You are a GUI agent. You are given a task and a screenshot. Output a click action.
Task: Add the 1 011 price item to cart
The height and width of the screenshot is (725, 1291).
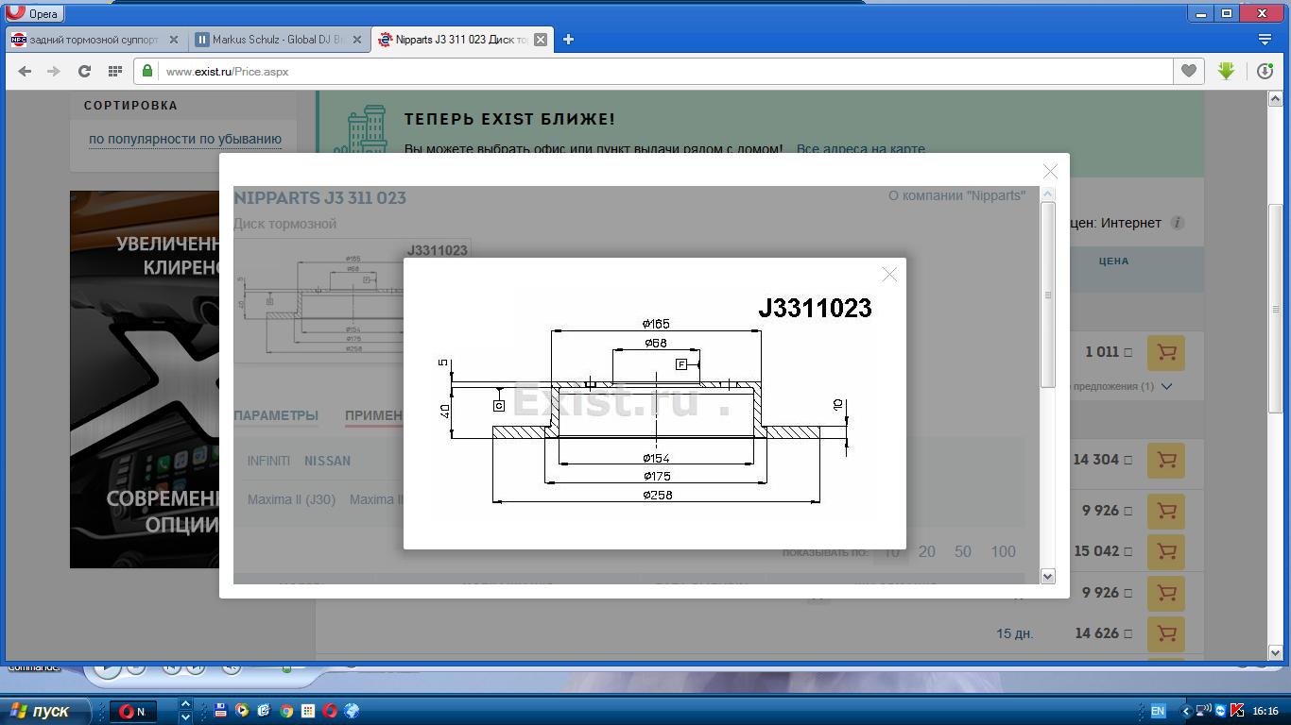[x=1166, y=352]
